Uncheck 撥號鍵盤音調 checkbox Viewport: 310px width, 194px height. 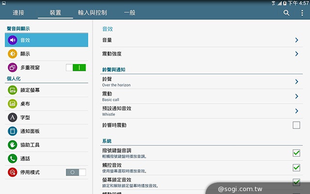click(x=296, y=153)
